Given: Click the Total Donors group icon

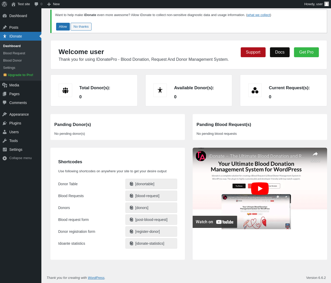Looking at the screenshot, I should point(65,90).
